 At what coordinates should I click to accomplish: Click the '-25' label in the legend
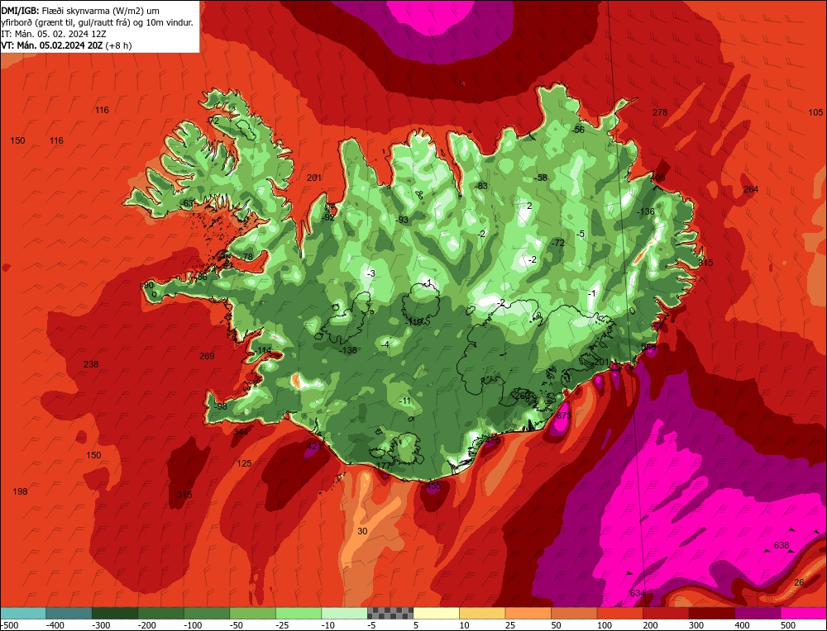[x=283, y=625]
